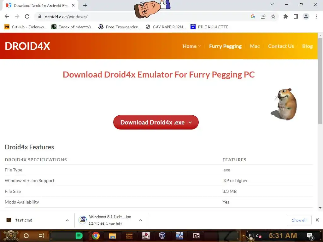Reload the page with the refresh icon
Image resolution: width=323 pixels, height=242 pixels.
click(27, 16)
